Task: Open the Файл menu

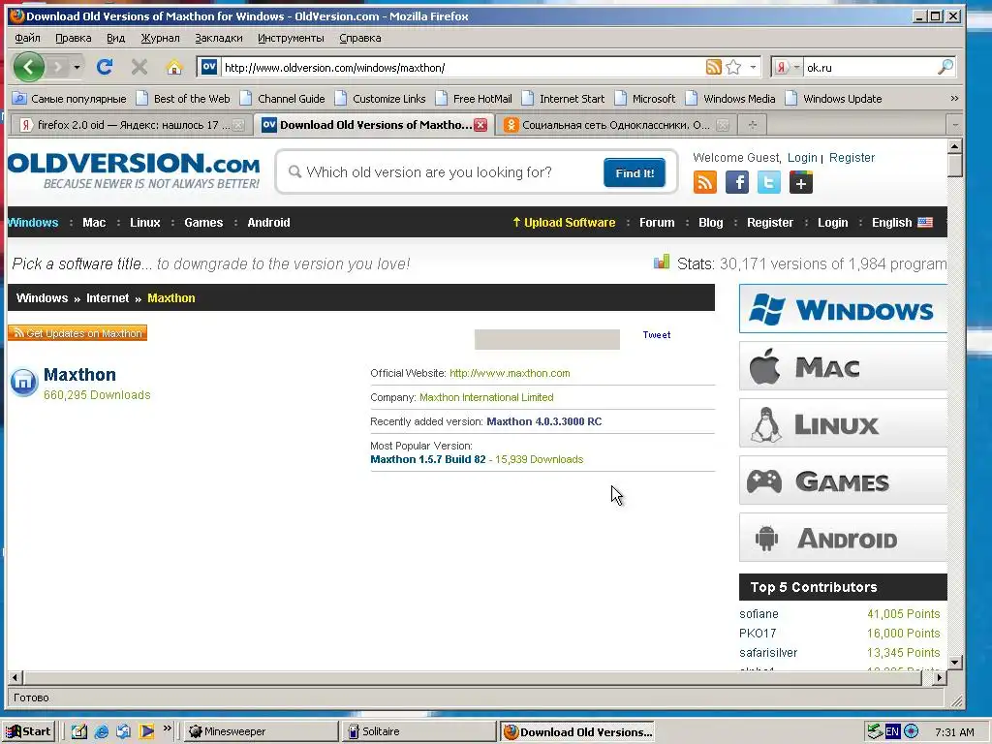Action: tap(27, 38)
